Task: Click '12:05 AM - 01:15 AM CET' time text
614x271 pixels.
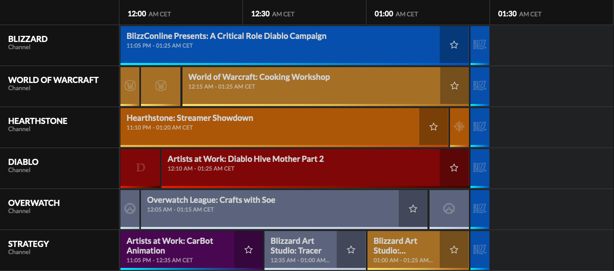Action: tap(180, 210)
